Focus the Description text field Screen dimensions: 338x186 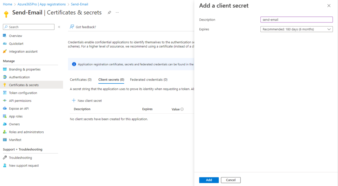297,20
